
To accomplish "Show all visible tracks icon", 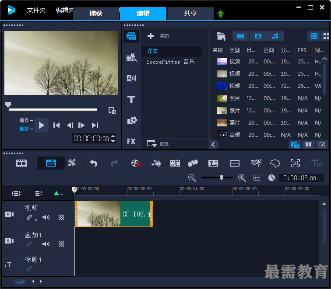I will 16,194.
